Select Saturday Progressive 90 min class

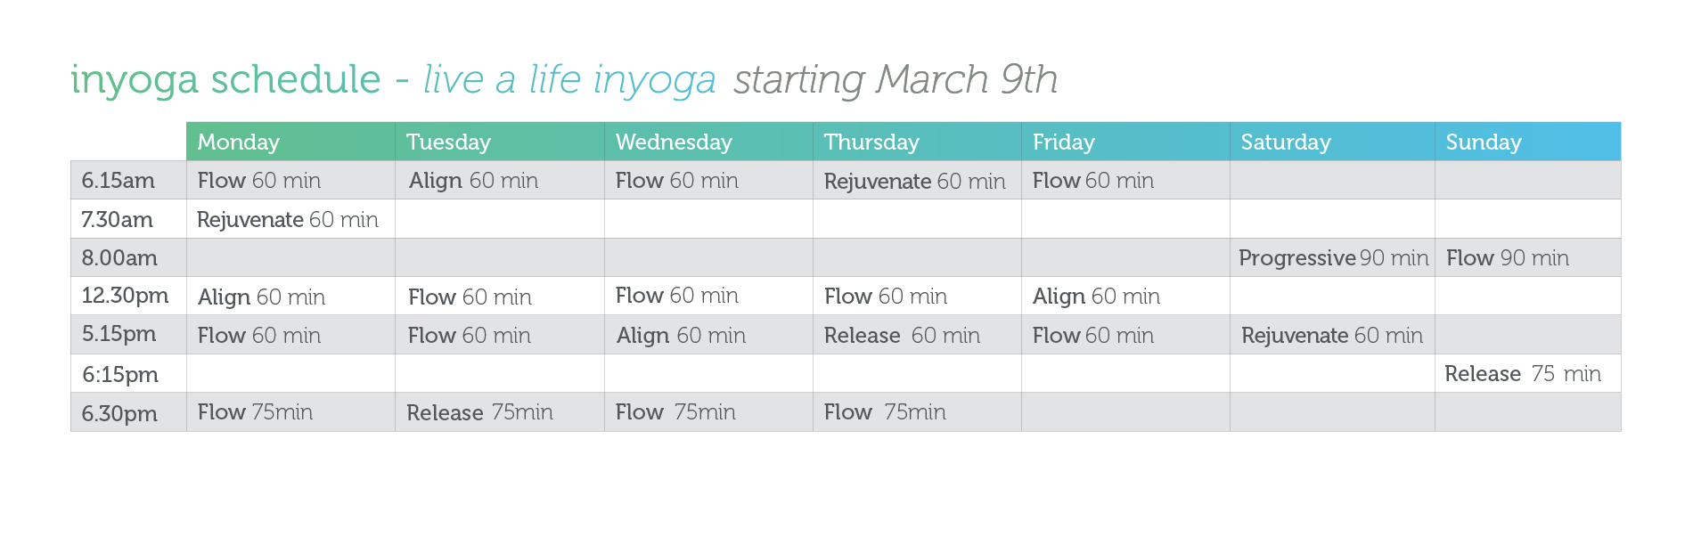[1333, 258]
